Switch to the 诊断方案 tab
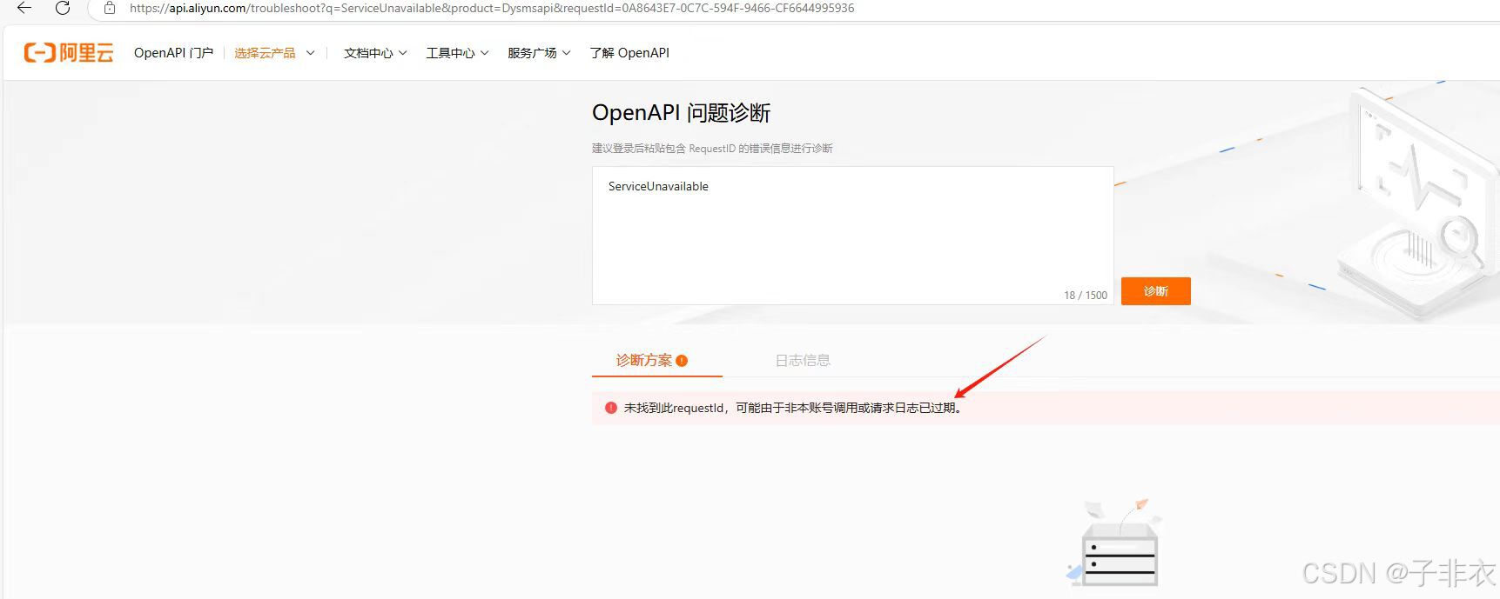Image resolution: width=1500 pixels, height=599 pixels. point(656,360)
